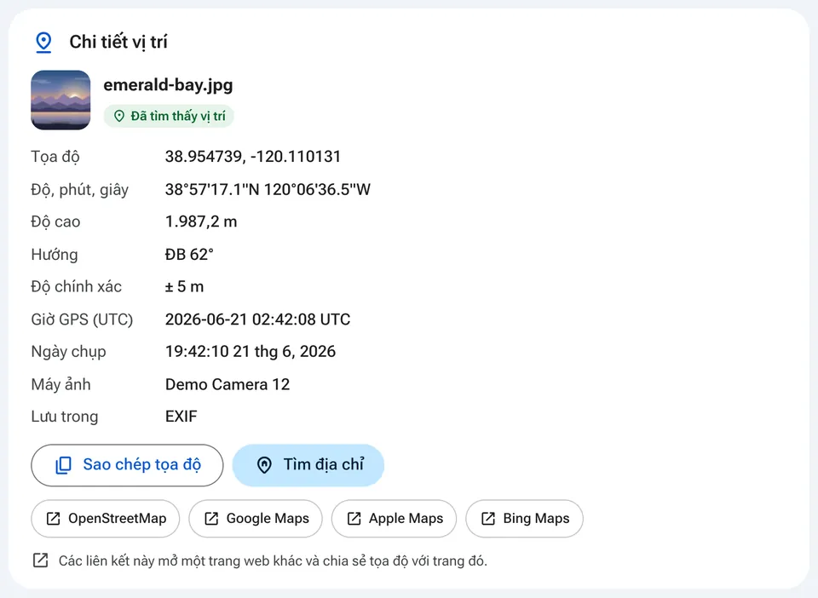Click the Đã tìm thấy vị trí status badge
Screen dimensions: 818x598
click(x=169, y=116)
